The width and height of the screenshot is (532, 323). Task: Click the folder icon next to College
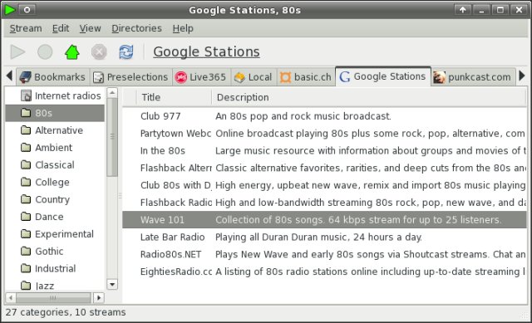coord(26,182)
